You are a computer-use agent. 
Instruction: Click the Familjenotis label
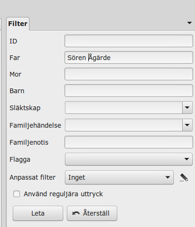click(29, 142)
